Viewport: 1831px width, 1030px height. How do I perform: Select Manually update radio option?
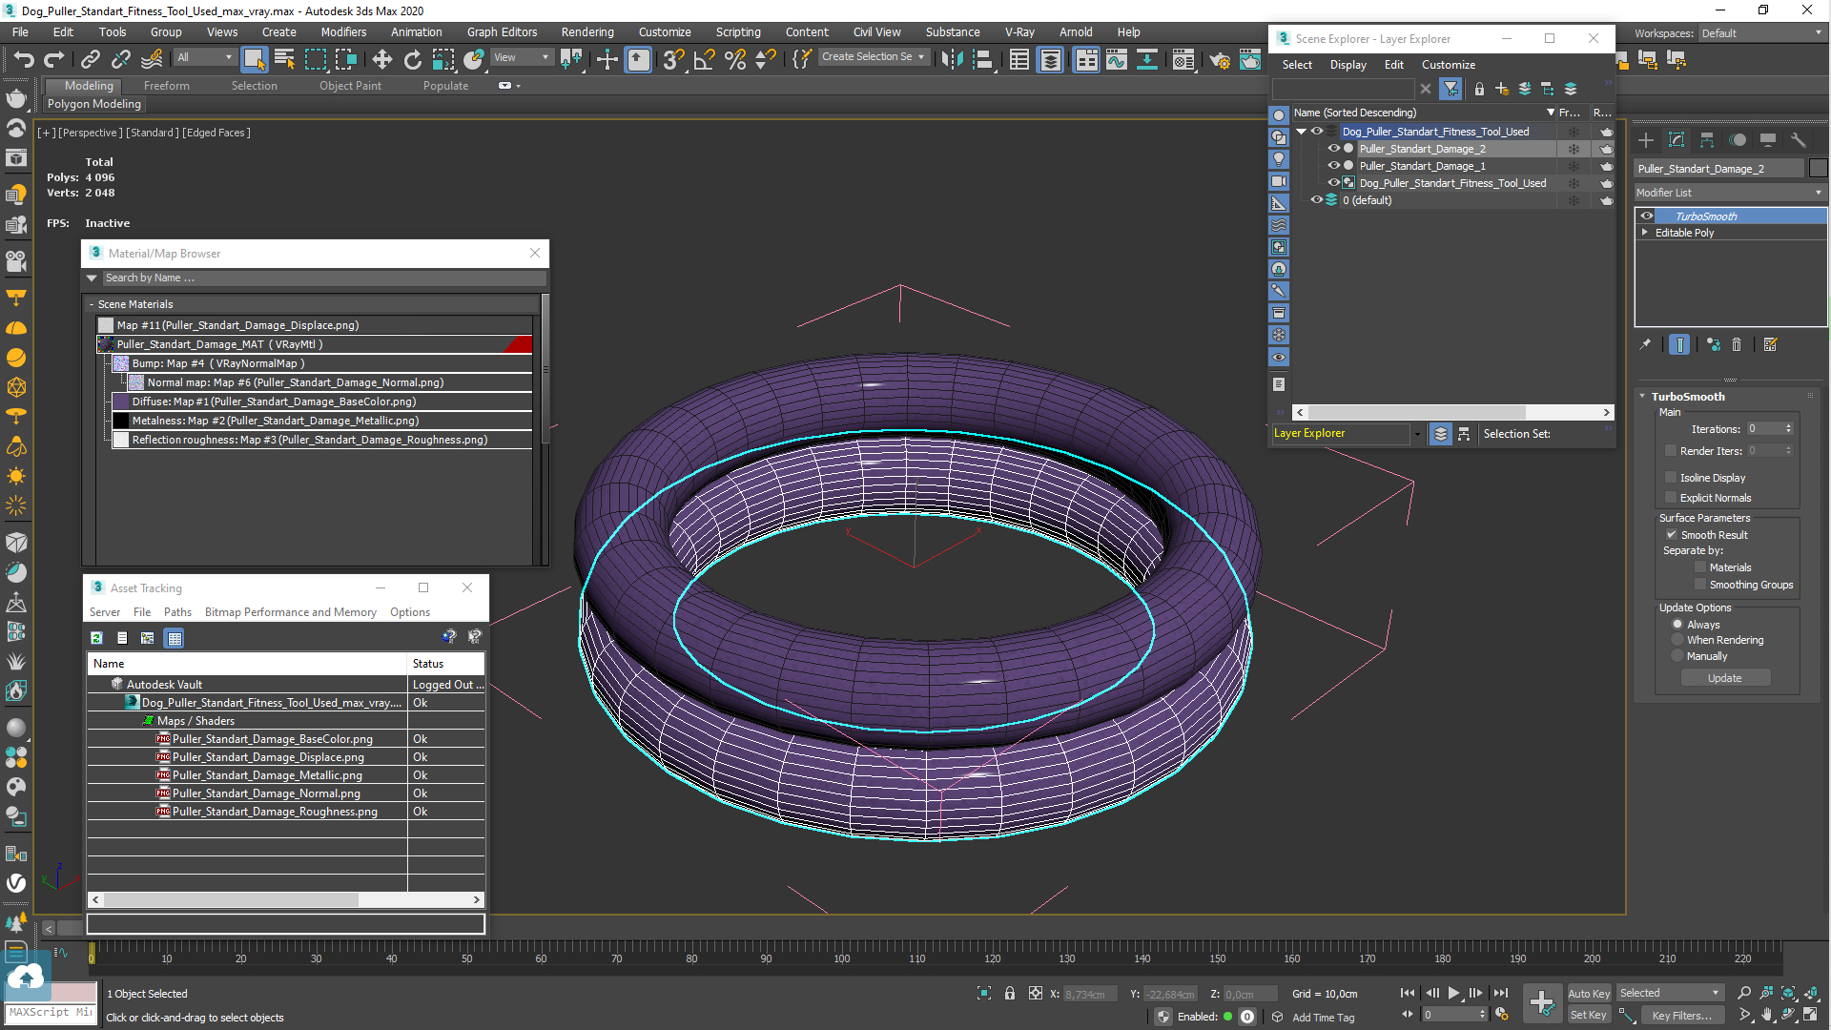tap(1677, 655)
